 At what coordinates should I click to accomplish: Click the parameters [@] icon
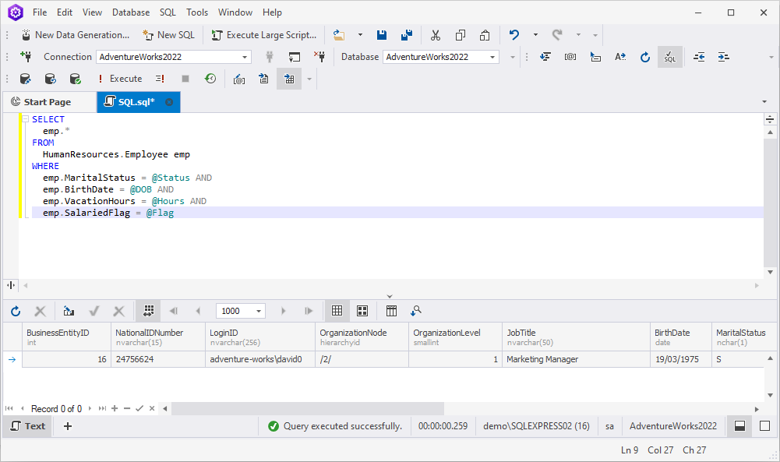pyautogui.click(x=570, y=57)
